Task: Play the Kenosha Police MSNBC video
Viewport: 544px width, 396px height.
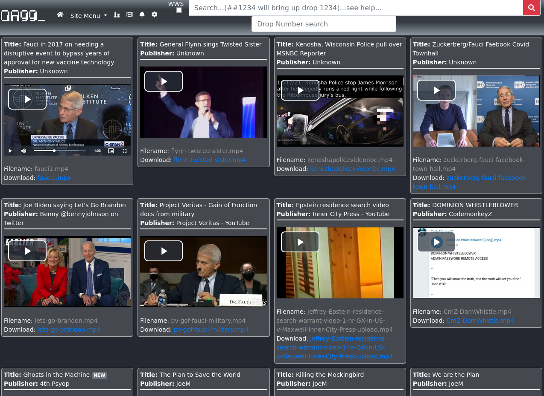Action: coord(300,90)
